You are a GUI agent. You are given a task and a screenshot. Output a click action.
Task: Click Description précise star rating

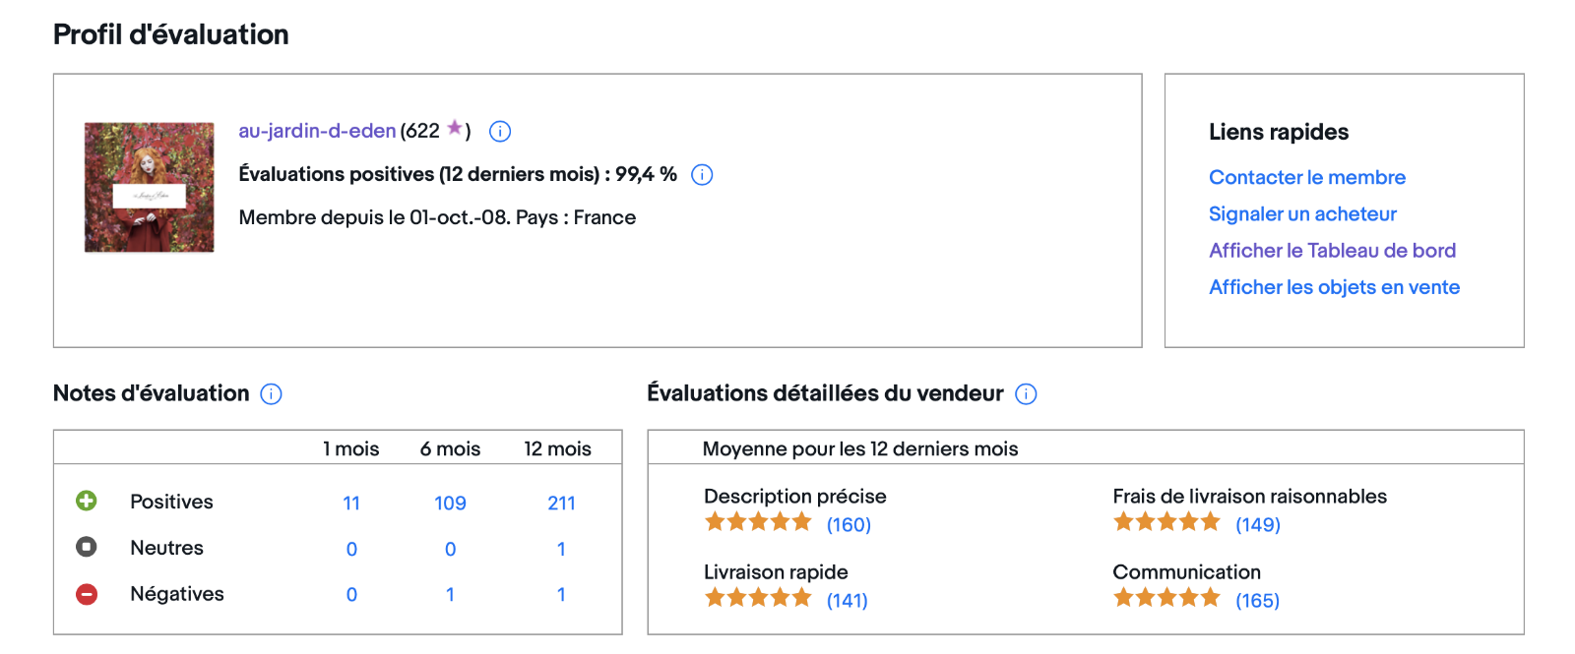click(758, 522)
